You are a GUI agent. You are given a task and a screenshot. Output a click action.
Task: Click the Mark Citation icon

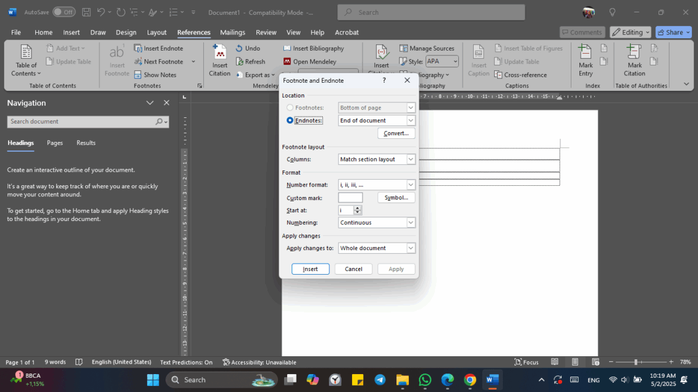coord(634,60)
